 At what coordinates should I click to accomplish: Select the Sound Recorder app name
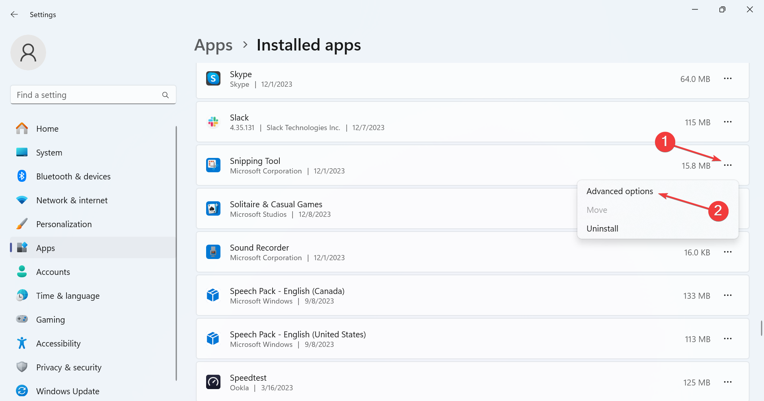[x=259, y=248]
